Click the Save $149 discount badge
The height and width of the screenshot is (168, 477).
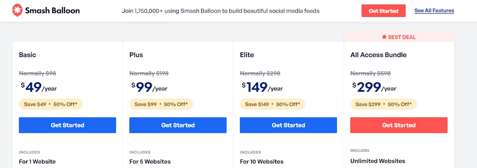pyautogui.click(x=272, y=104)
